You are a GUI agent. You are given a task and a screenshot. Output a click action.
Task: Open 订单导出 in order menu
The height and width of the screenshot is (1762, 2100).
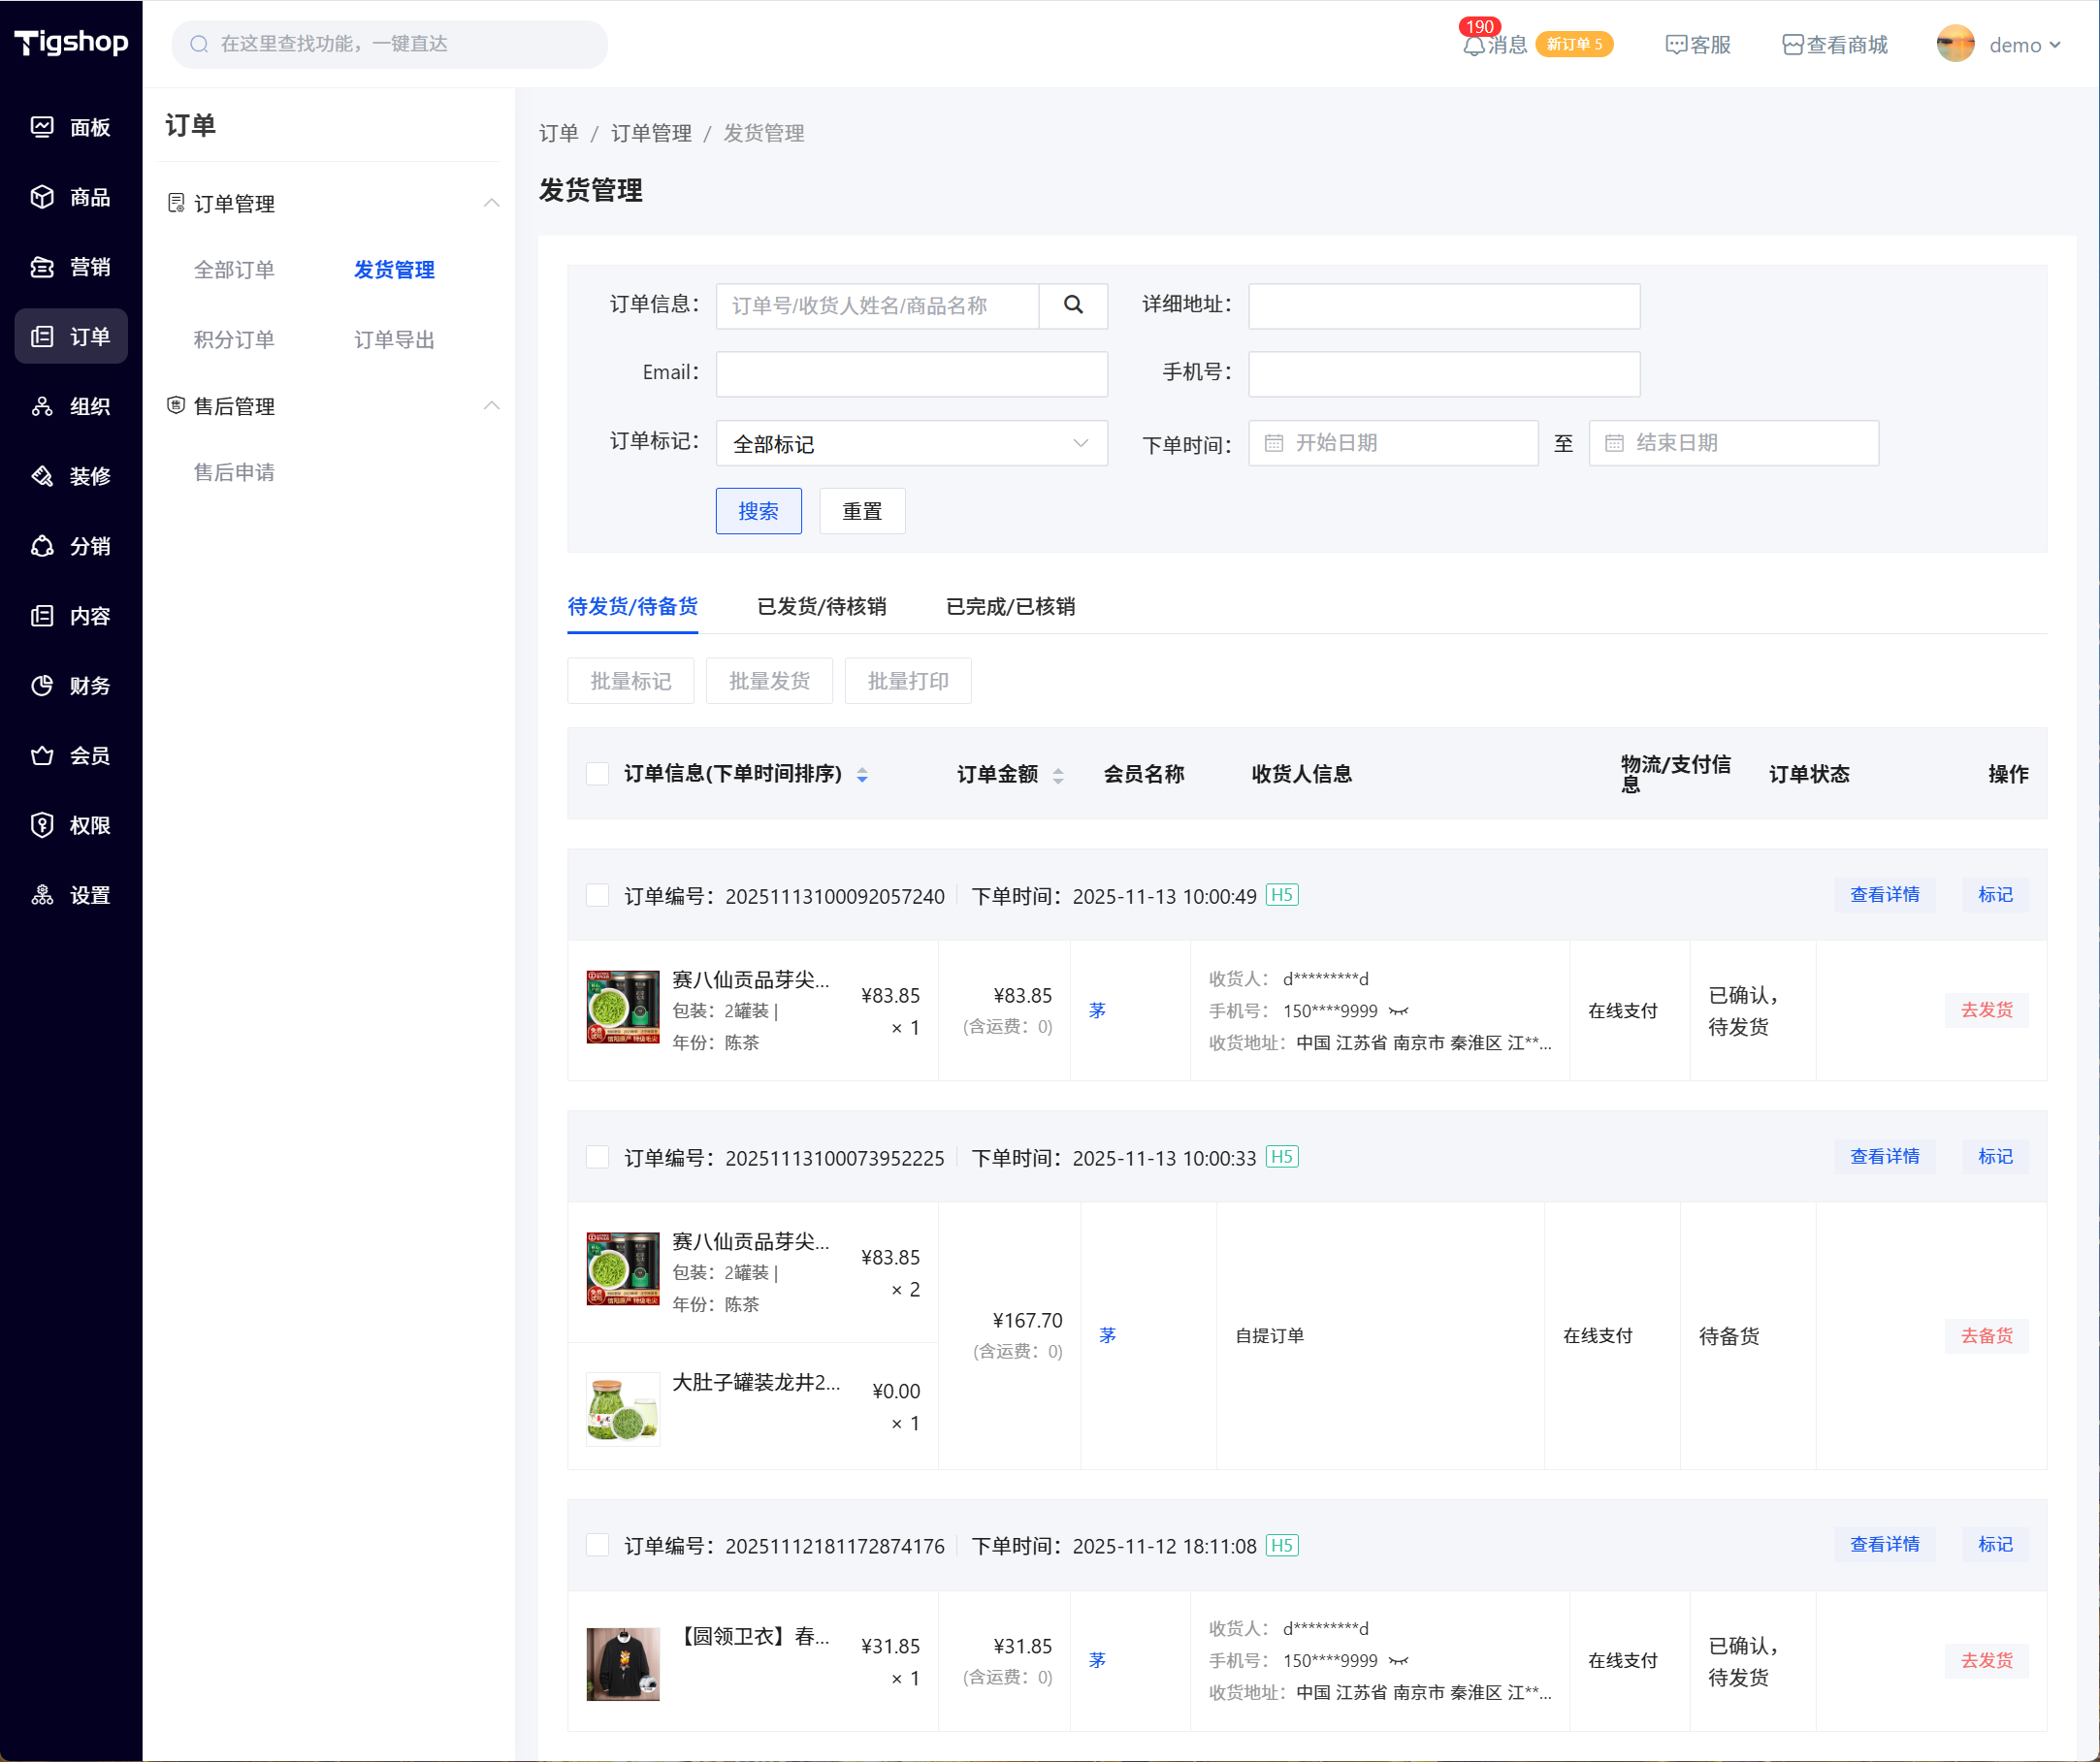(x=394, y=340)
